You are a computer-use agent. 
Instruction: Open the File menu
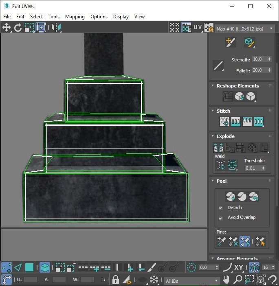click(x=7, y=17)
